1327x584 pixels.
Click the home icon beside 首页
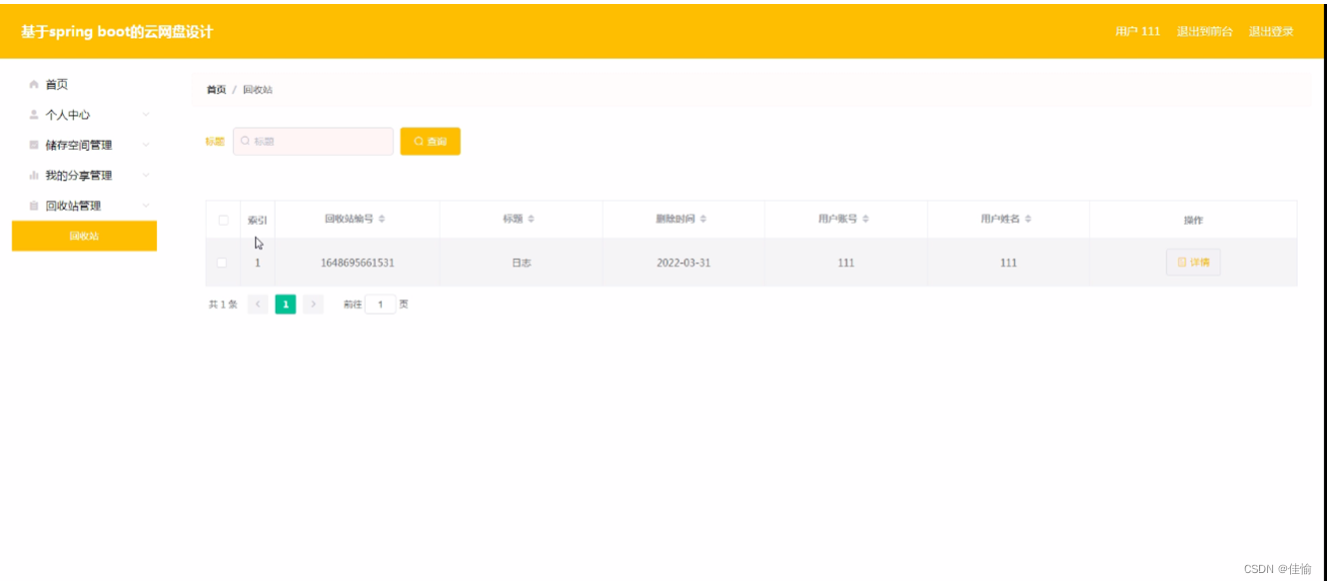point(34,85)
